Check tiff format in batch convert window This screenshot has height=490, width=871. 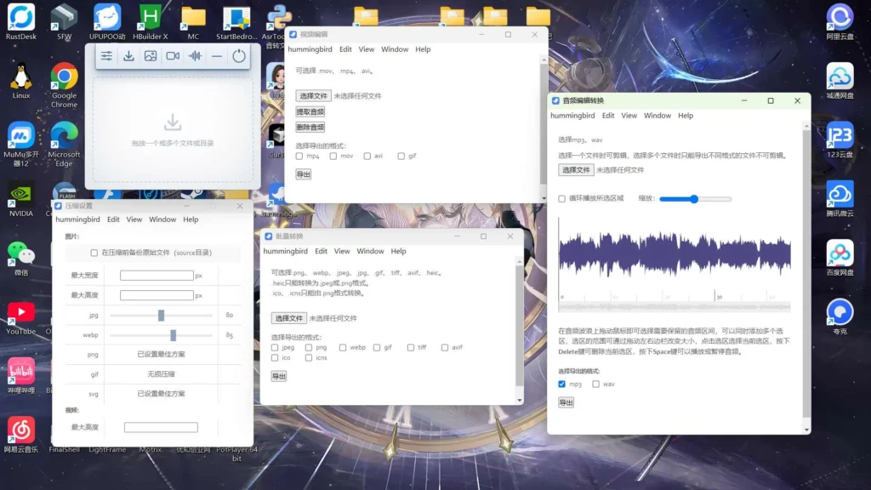point(411,348)
